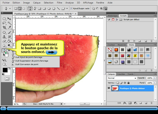Switch to the Tracés tab
The image size is (158, 114).
point(130,74)
